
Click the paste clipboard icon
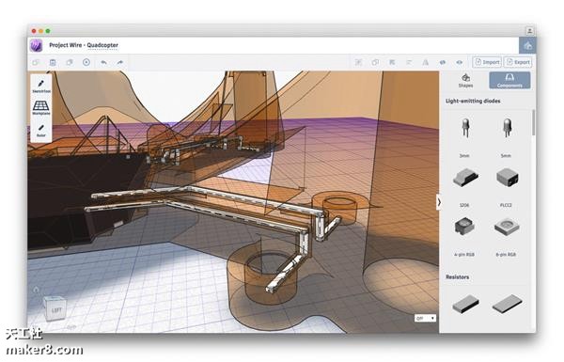pos(53,62)
